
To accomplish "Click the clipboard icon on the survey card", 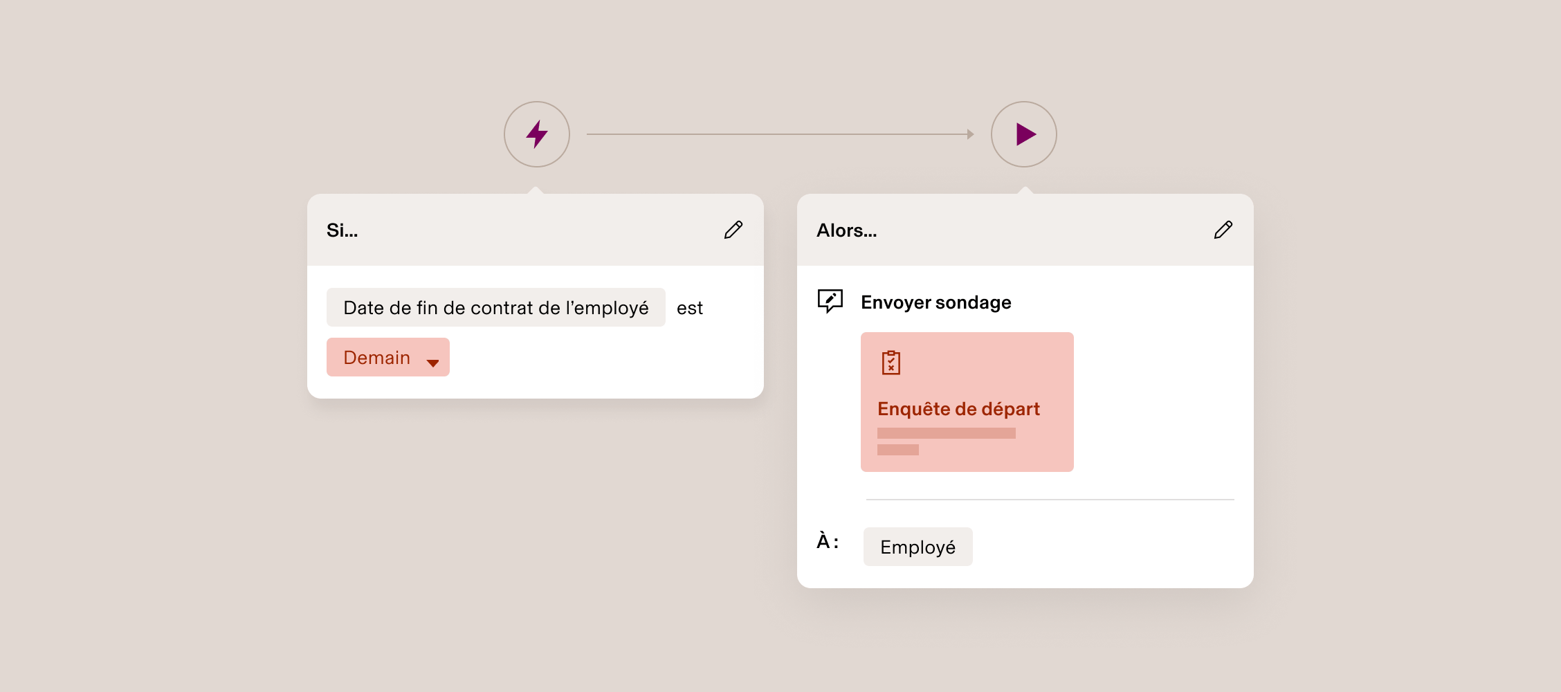I will (893, 363).
